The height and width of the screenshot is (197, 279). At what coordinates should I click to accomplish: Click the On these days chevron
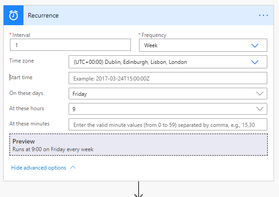point(260,94)
